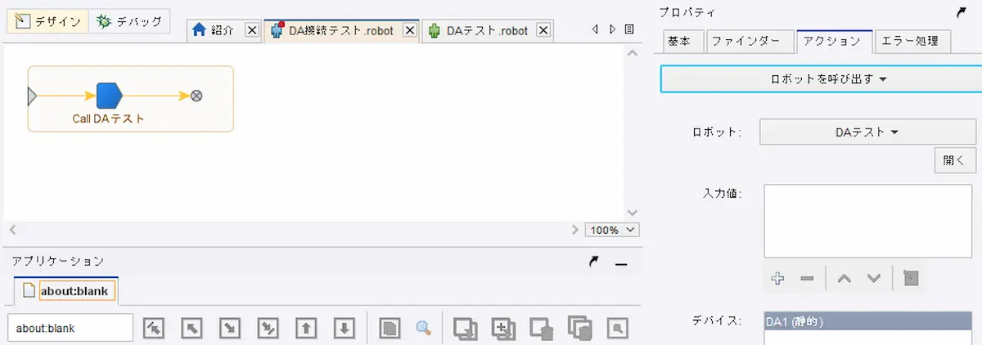The width and height of the screenshot is (982, 345).
Task: Click the magnifier search icon
Action: point(423,328)
